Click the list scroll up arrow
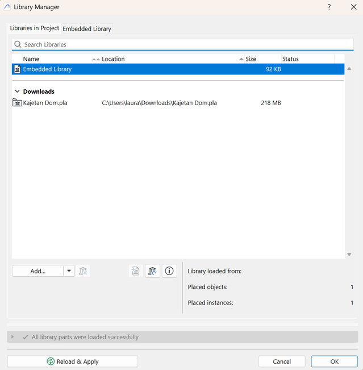This screenshot has height=370, width=363. tap(349, 69)
